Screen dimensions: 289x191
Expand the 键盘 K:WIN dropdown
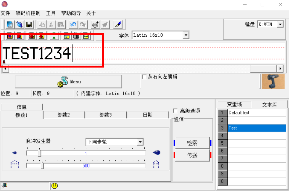[x=280, y=24]
